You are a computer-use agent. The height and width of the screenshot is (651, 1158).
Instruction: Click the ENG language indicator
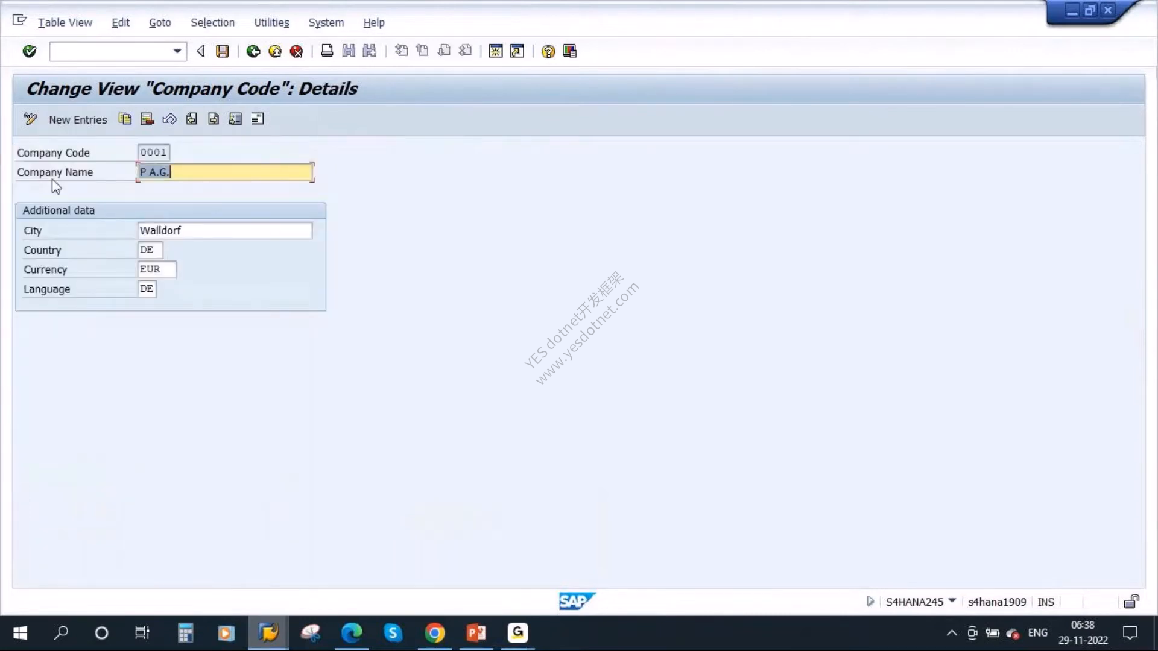click(1037, 633)
